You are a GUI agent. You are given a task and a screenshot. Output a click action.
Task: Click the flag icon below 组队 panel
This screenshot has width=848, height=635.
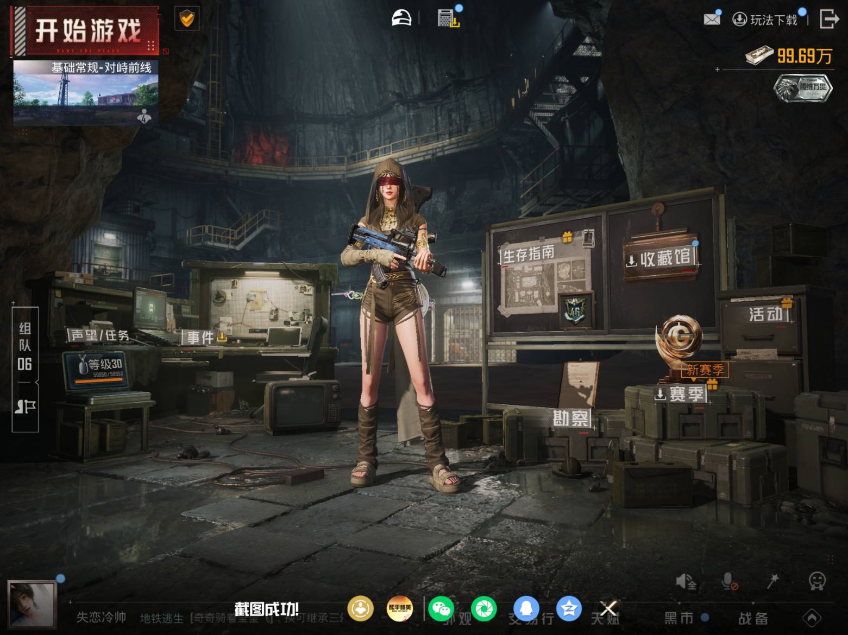[25, 407]
